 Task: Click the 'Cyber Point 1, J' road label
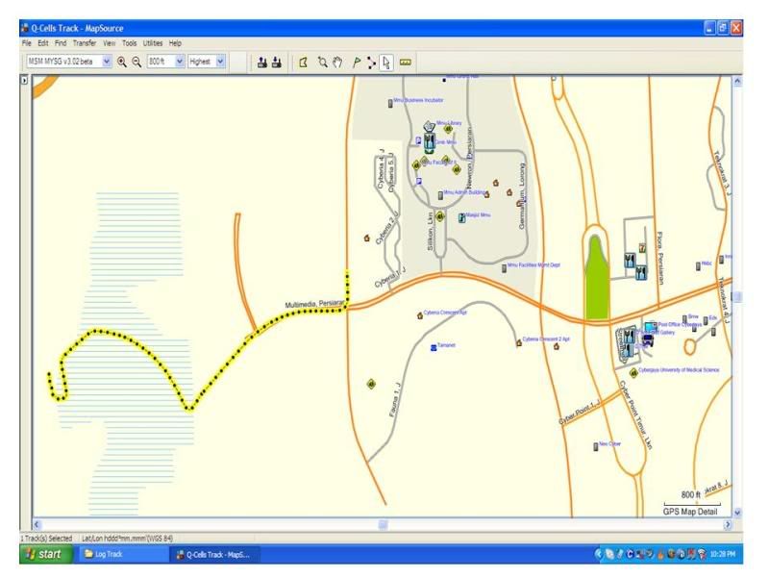coord(580,414)
